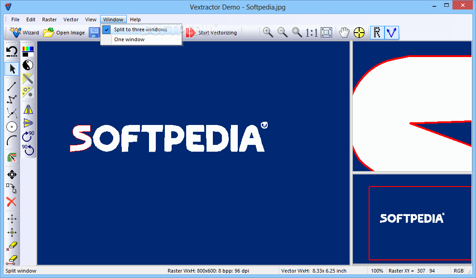Toggle Raster layer display R button
Viewport: 476px width, 278px height.
click(x=377, y=33)
